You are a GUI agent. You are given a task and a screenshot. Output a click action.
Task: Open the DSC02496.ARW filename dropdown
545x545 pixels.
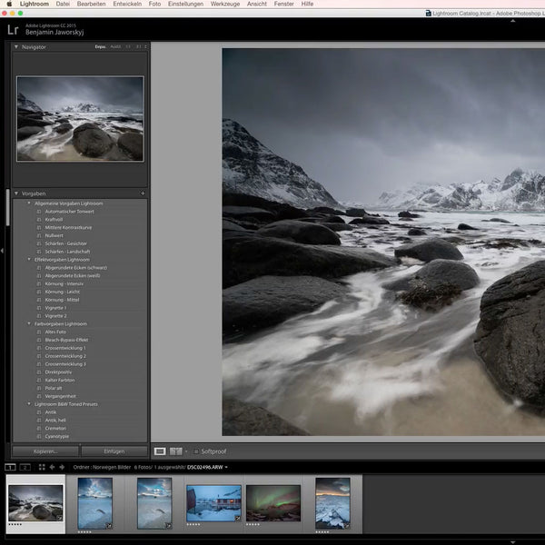point(207,467)
